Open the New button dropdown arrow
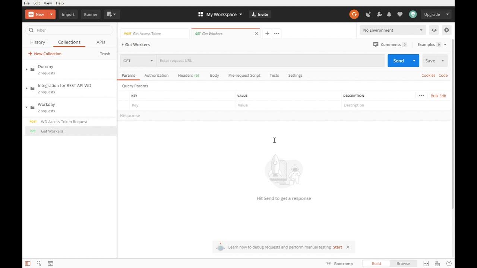Image resolution: width=477 pixels, height=268 pixels. [x=51, y=15]
